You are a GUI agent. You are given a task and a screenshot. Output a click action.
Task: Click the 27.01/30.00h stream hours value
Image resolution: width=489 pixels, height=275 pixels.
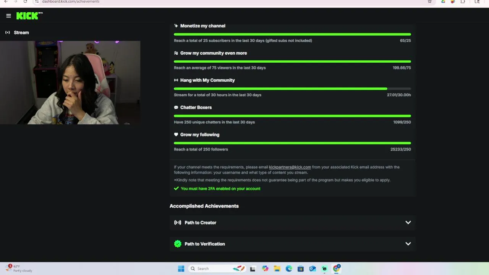point(399,95)
